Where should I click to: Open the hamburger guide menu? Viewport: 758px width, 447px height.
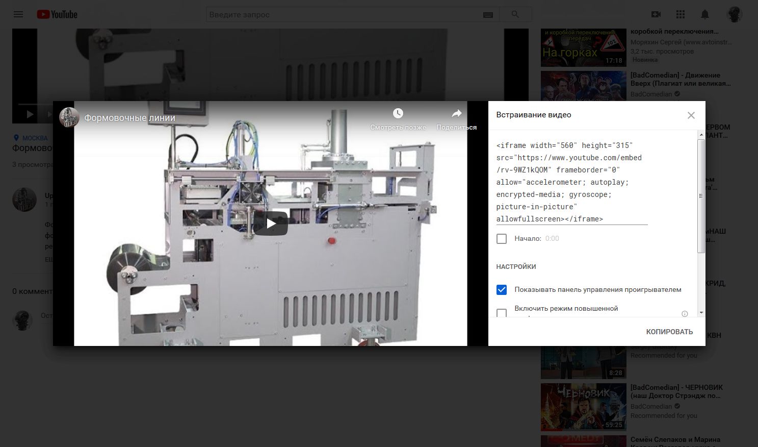coord(18,14)
